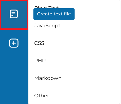This screenshot has width=121, height=104.
Task: Click the Markdown text entry
Action: (48, 78)
